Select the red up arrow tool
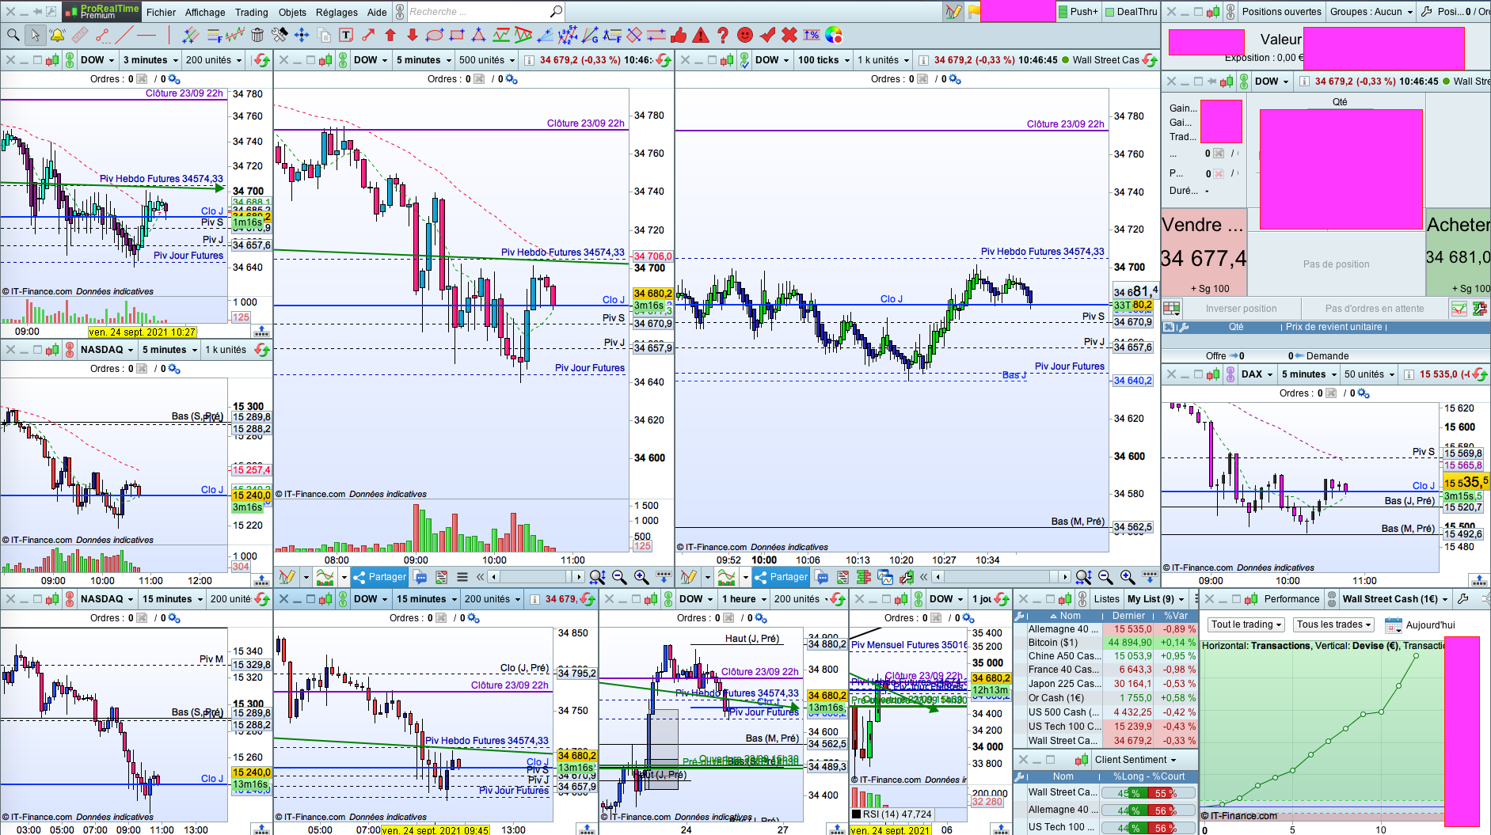The height and width of the screenshot is (835, 1491). 390,35
